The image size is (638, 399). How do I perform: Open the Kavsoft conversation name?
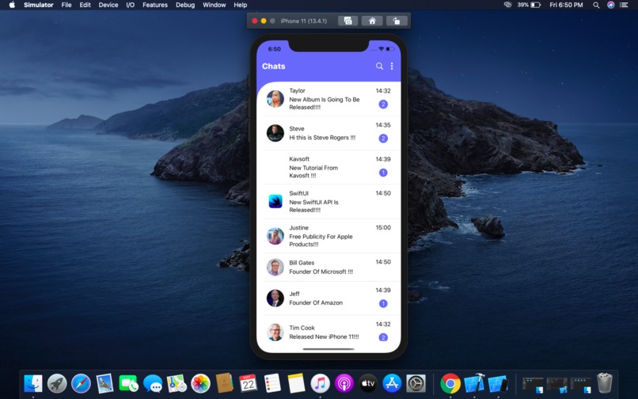coord(299,159)
